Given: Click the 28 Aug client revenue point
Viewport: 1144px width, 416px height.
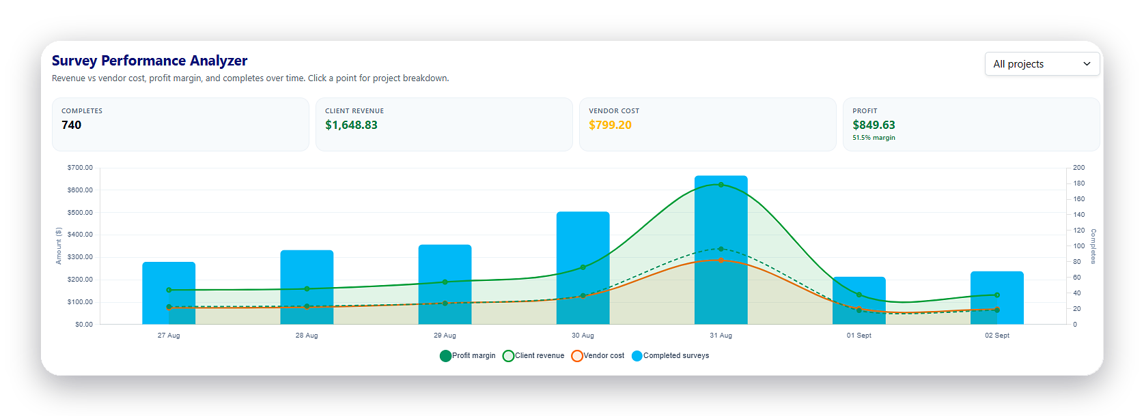Looking at the screenshot, I should pyautogui.click(x=307, y=289).
